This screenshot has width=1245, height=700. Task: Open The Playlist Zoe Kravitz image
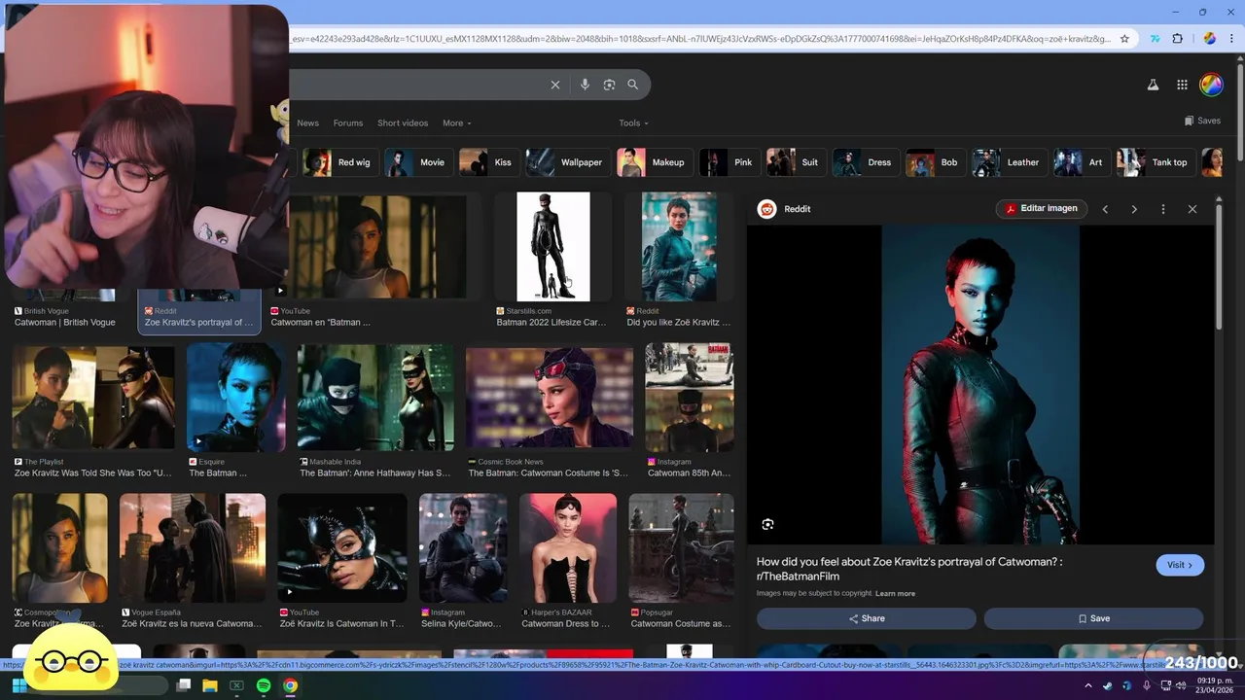(x=93, y=399)
